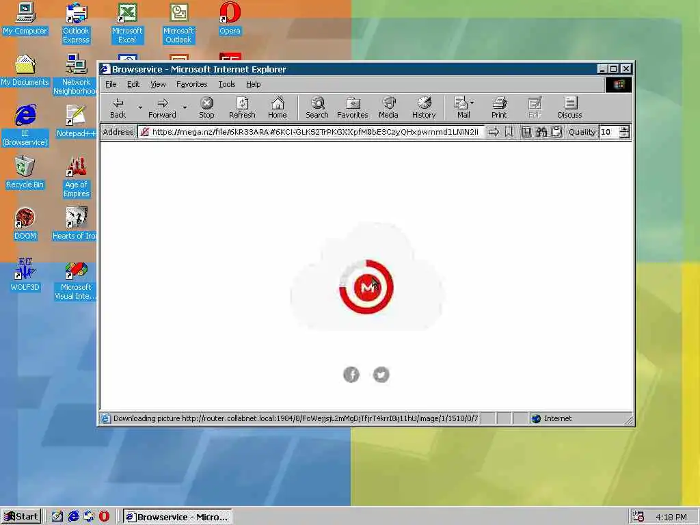
Task: Click the Forward toolbar button
Action: pos(162,107)
